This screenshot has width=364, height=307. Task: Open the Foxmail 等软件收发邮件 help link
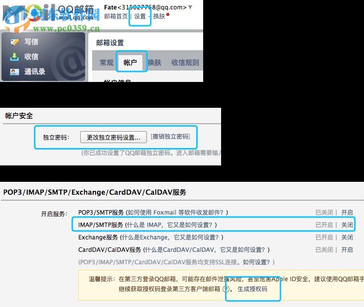click(x=175, y=212)
